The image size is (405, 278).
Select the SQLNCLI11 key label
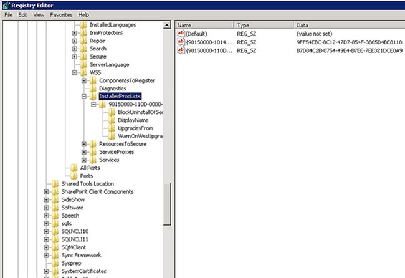click(x=75, y=239)
